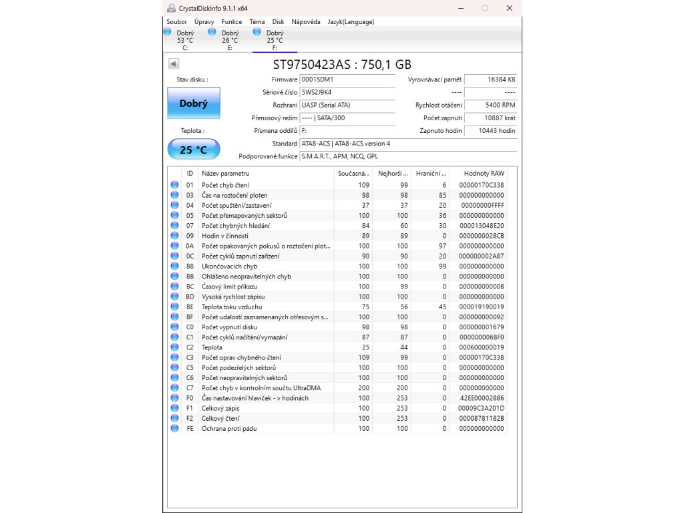Image resolution: width=684 pixels, height=513 pixels.
Task: Open the Jazyk(Language) menu
Action: click(x=351, y=21)
